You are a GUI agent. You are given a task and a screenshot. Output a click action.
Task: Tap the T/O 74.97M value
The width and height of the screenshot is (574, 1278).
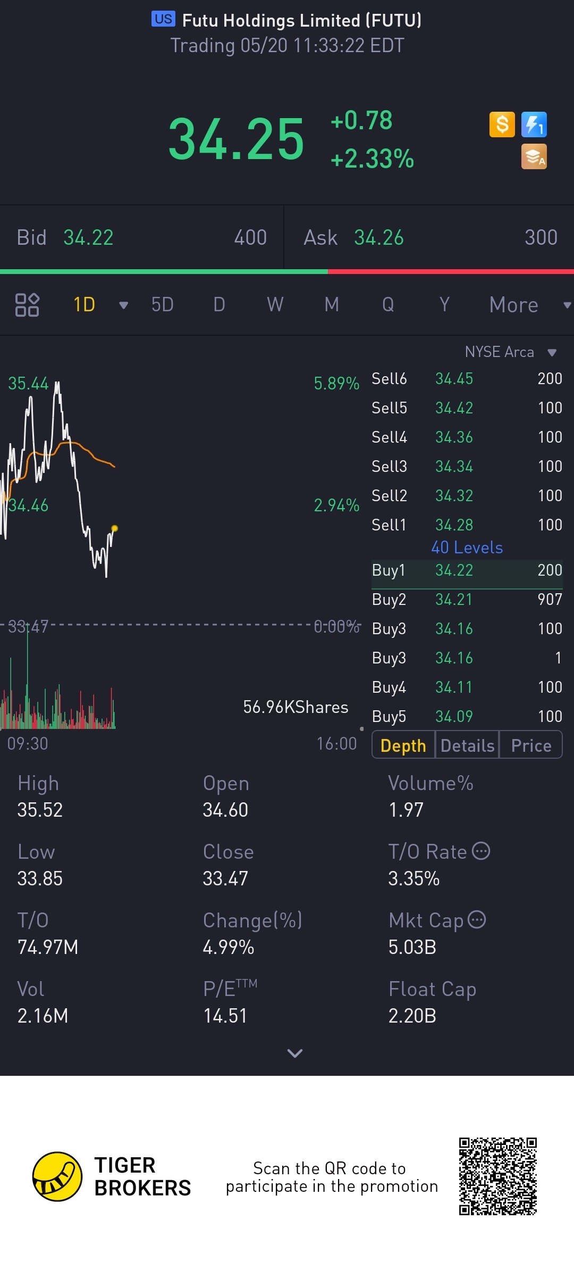point(48,947)
